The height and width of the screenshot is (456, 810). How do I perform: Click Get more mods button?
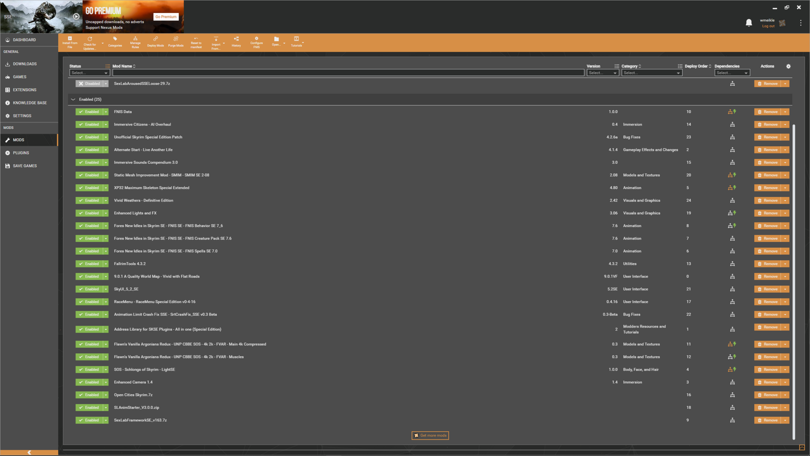click(430, 436)
